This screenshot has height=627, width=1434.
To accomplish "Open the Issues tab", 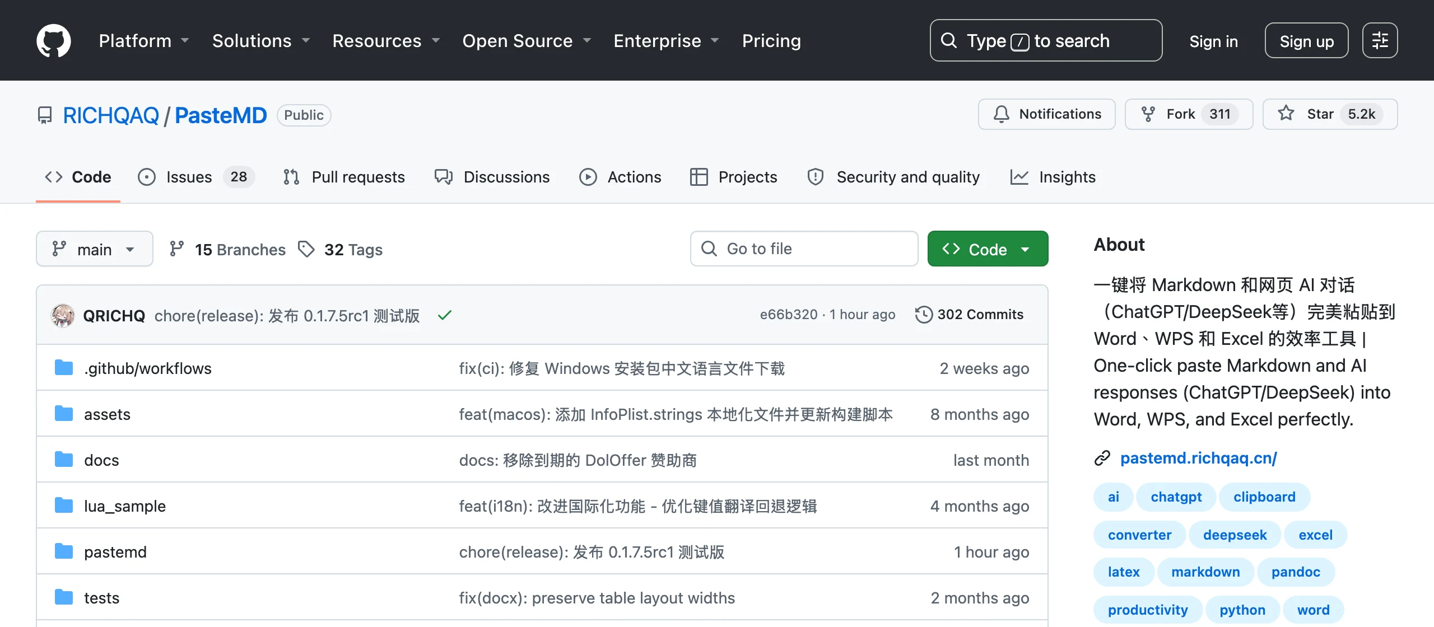I will [x=196, y=177].
